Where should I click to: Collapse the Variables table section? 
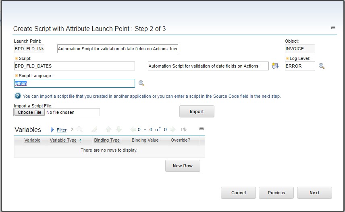(202, 129)
